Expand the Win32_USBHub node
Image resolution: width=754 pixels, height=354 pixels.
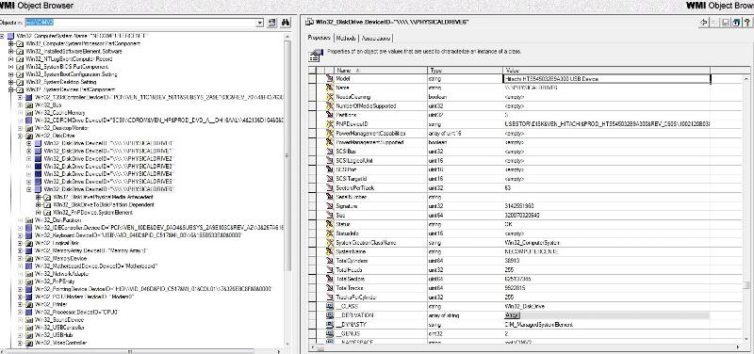(20, 335)
